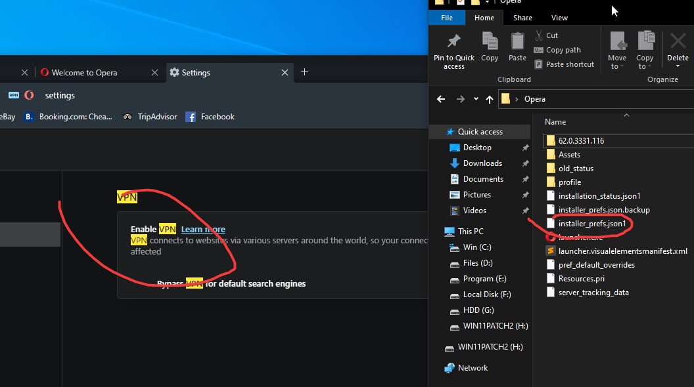Open Files (D:) drive

(477, 263)
